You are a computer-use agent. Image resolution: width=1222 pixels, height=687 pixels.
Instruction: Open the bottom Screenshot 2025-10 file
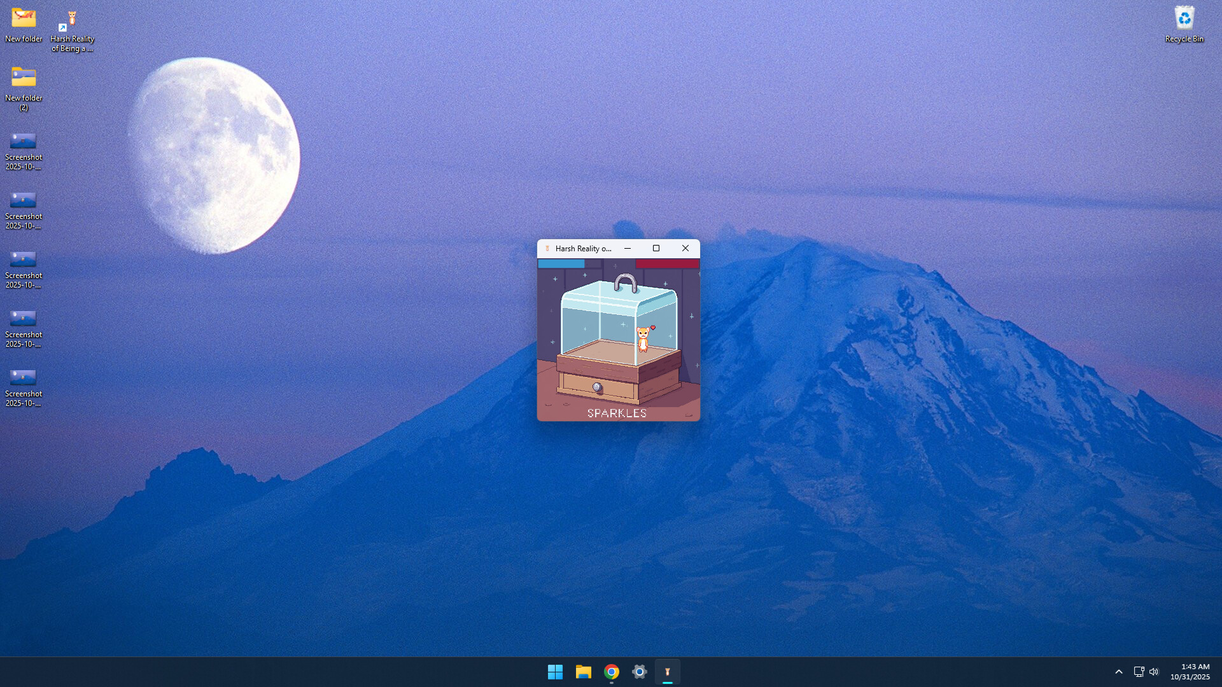tap(24, 378)
